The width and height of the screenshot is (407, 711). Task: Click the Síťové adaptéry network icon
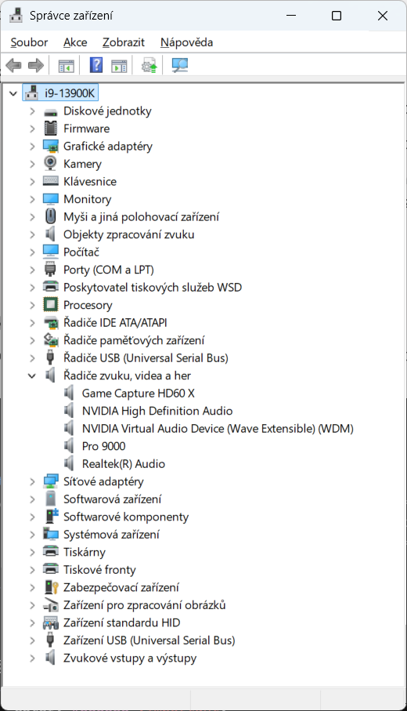coord(51,481)
